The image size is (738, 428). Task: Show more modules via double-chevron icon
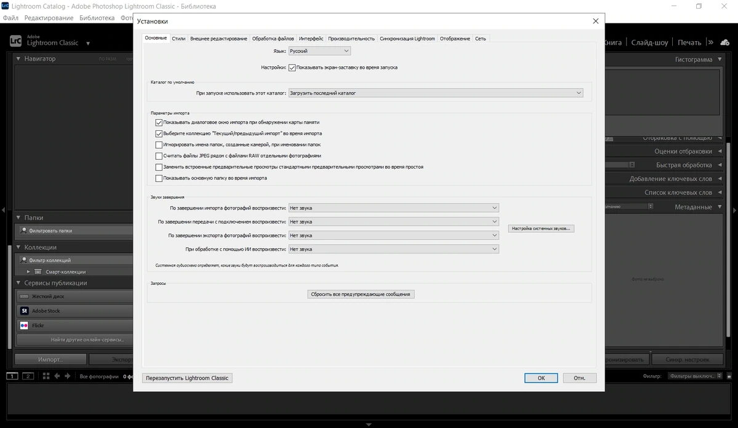710,42
